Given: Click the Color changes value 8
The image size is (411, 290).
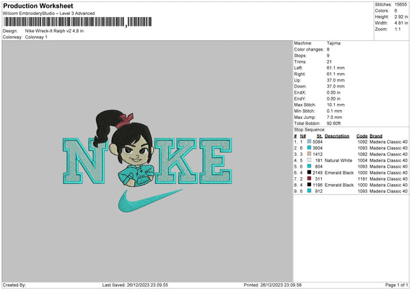Looking at the screenshot, I should (328, 49).
